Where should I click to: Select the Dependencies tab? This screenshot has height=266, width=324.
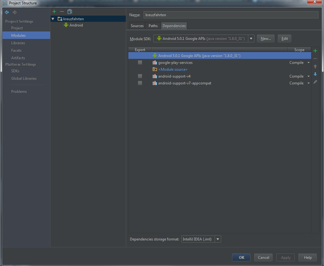(174, 26)
